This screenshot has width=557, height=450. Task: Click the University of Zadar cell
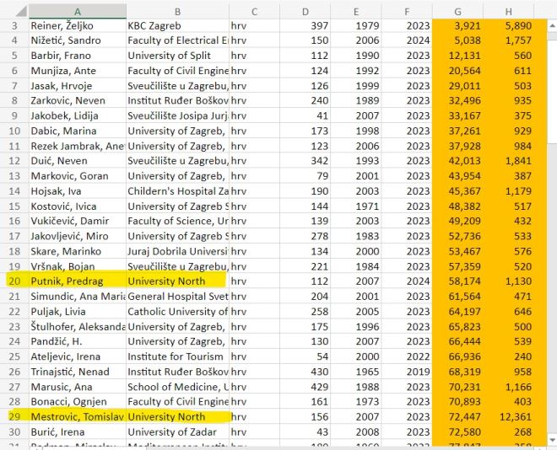click(177, 432)
